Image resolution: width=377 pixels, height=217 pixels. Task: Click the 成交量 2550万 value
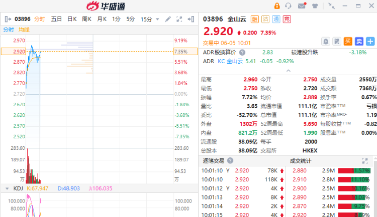(x=368, y=79)
